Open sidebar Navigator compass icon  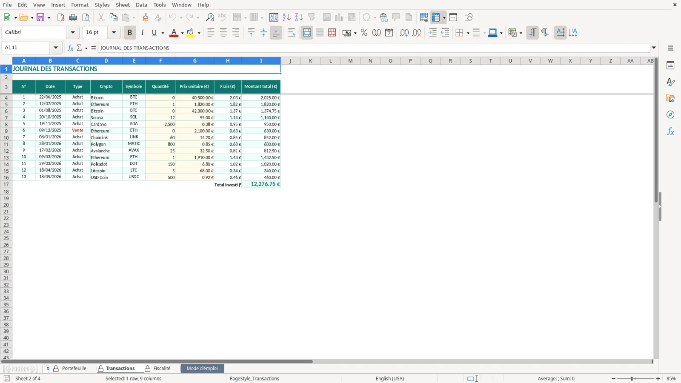coord(671,115)
